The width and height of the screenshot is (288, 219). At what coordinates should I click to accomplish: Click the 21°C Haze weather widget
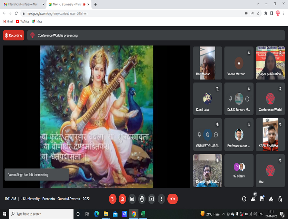coord(210,214)
